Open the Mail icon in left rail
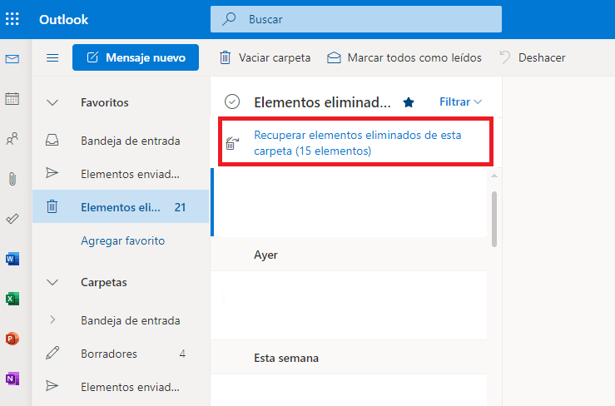The height and width of the screenshot is (406, 615). point(12,59)
